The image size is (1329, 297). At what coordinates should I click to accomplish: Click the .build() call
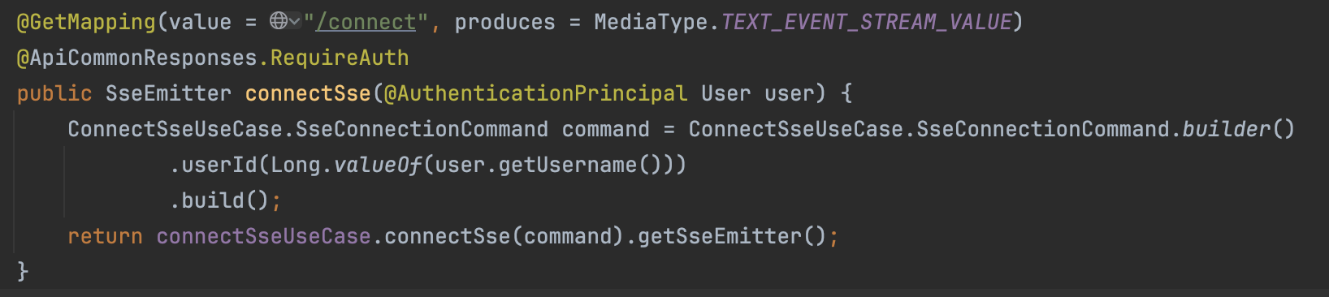pyautogui.click(x=219, y=200)
